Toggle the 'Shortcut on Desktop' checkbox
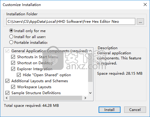The width and height of the screenshot is (150, 117). (13, 63)
